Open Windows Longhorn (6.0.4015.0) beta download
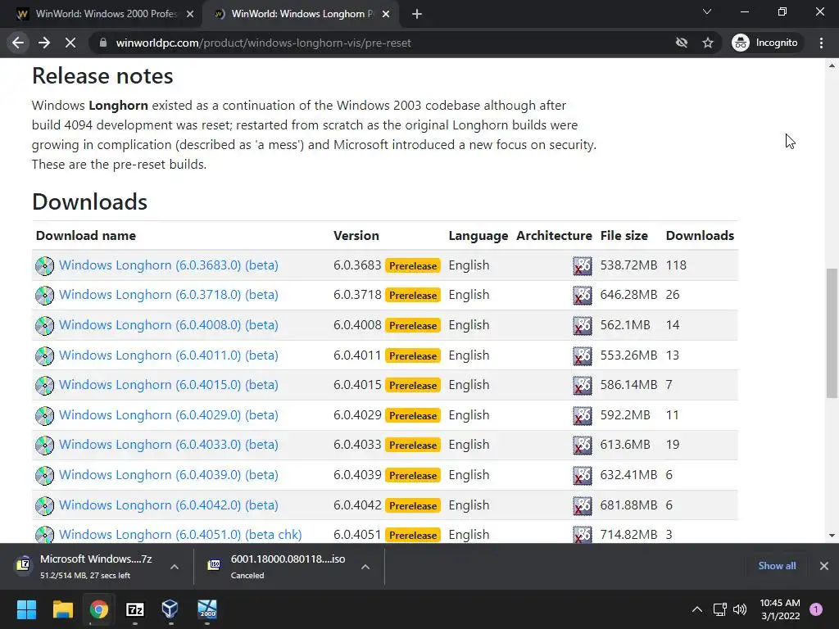The image size is (839, 629). [169, 385]
